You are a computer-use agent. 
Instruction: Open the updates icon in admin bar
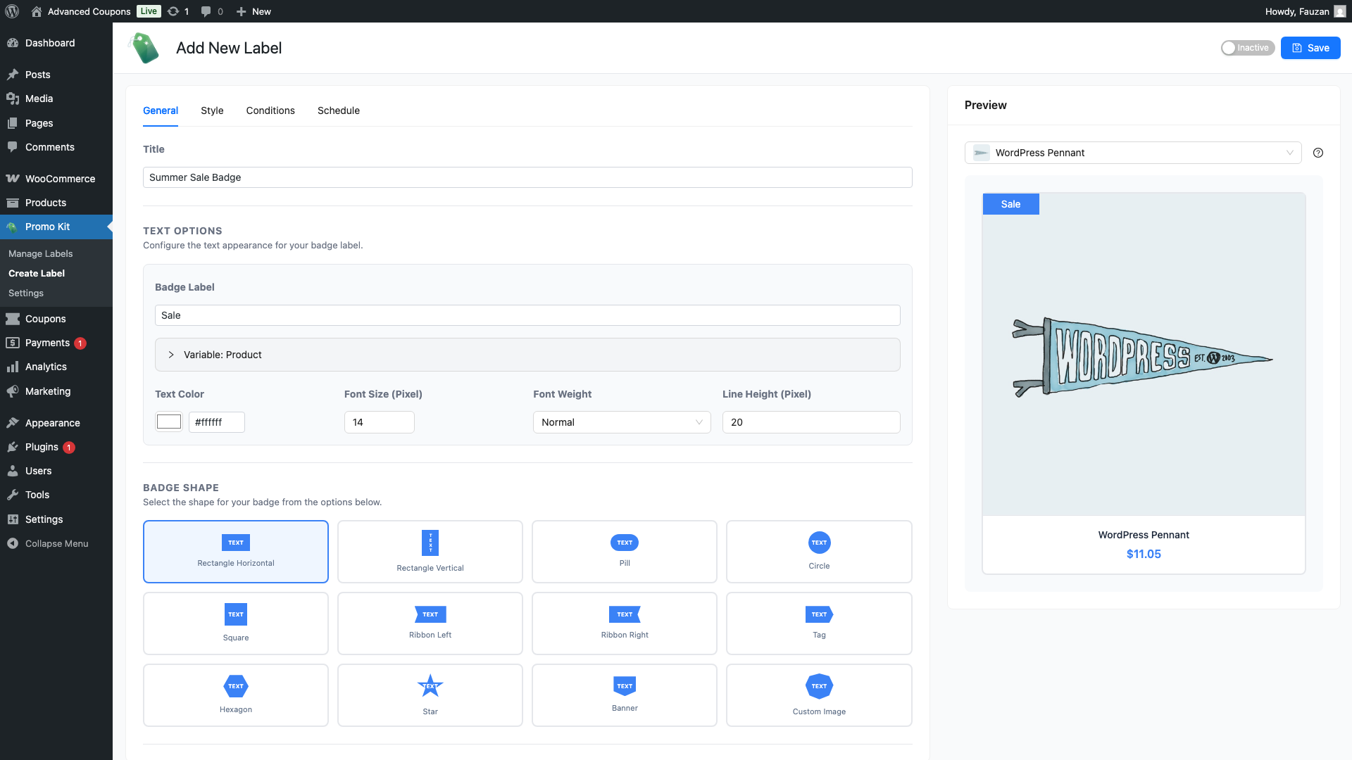point(173,11)
